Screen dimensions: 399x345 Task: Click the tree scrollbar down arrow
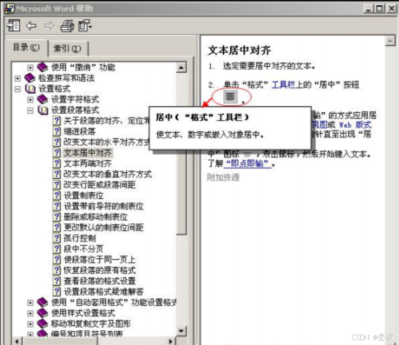point(181,331)
